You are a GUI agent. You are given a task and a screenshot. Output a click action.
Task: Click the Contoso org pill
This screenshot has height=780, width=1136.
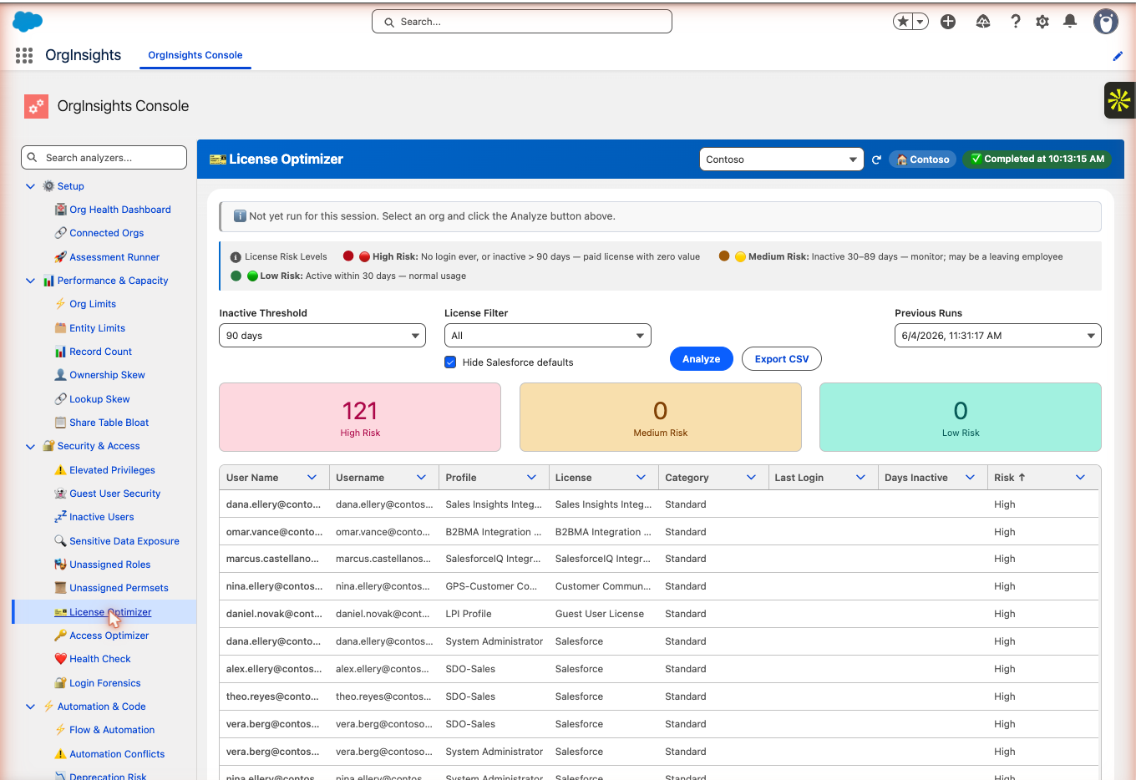923,160
